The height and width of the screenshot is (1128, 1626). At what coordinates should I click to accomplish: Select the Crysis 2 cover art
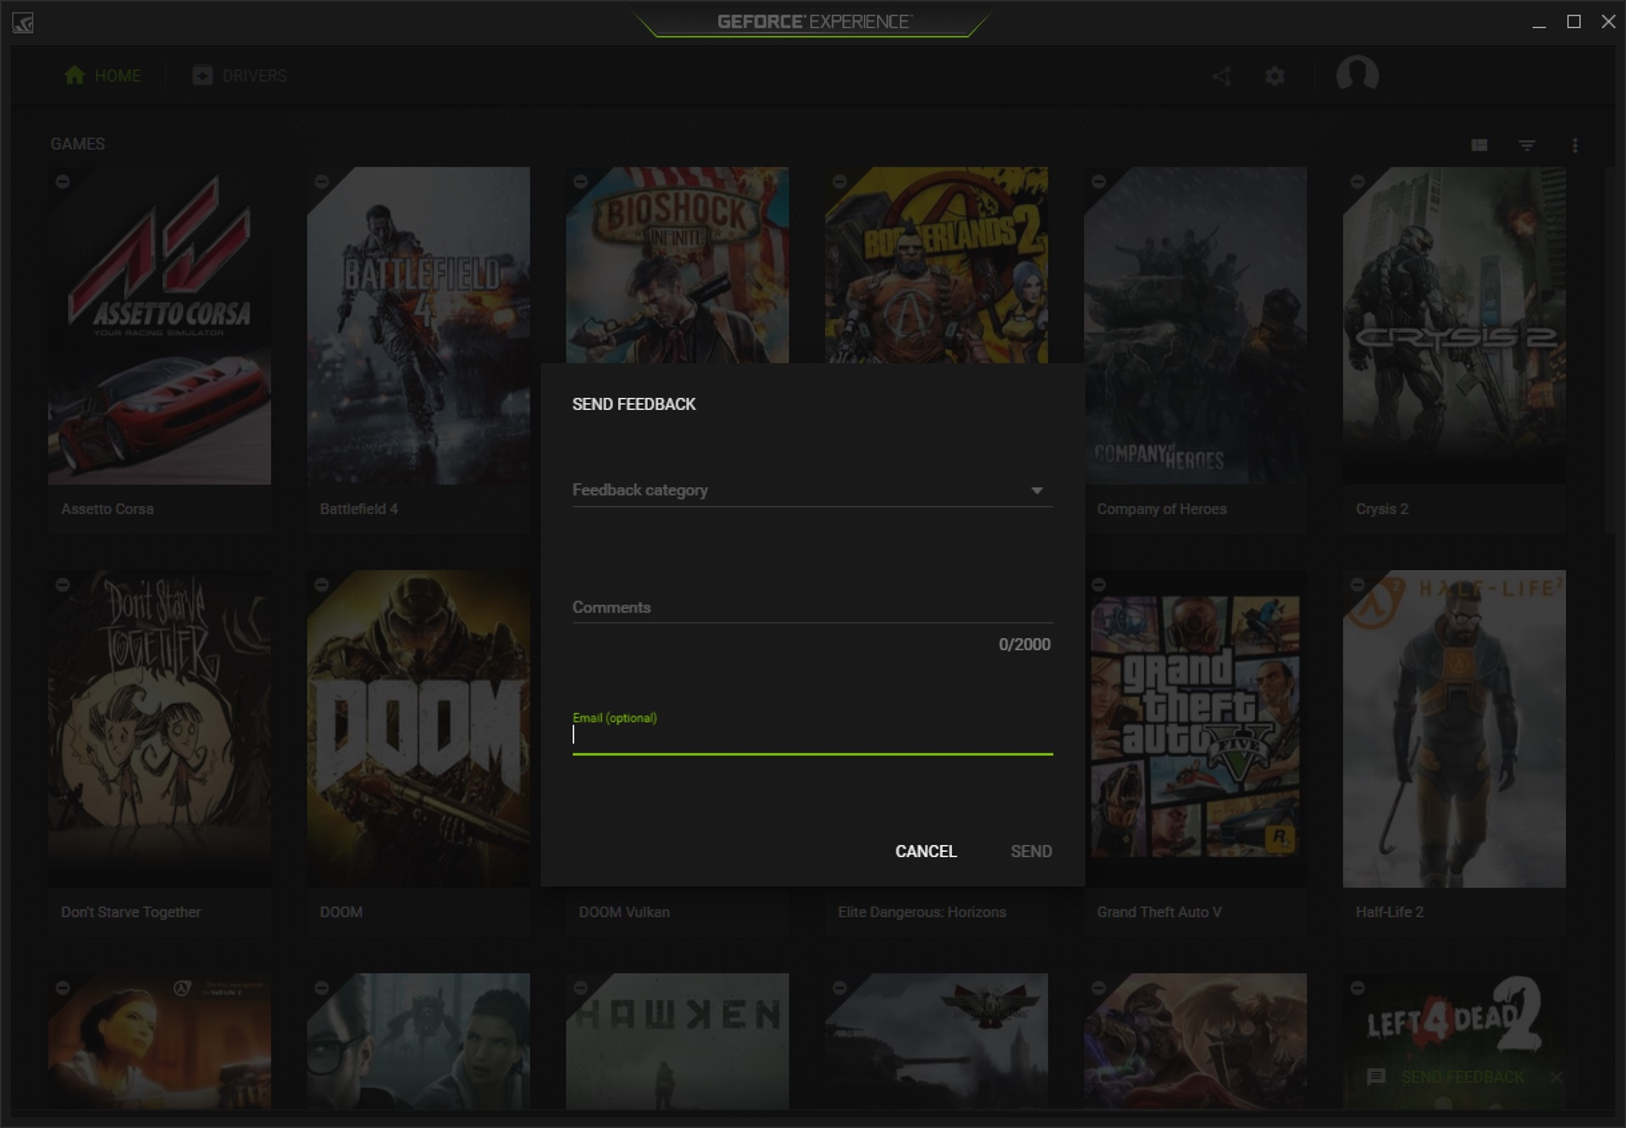[1454, 325]
